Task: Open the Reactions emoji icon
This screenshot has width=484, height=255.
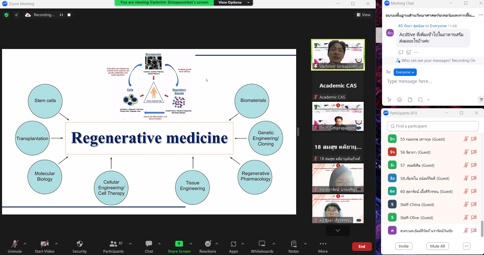Action: 208,244
